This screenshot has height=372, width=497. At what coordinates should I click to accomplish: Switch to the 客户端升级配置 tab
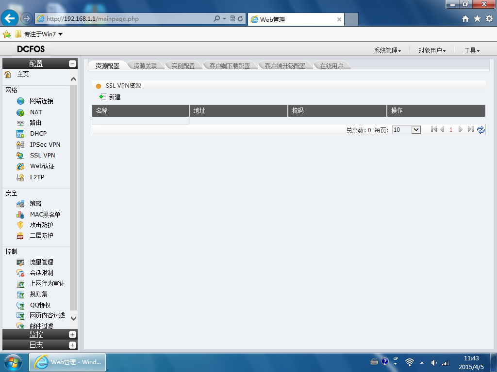click(x=285, y=66)
